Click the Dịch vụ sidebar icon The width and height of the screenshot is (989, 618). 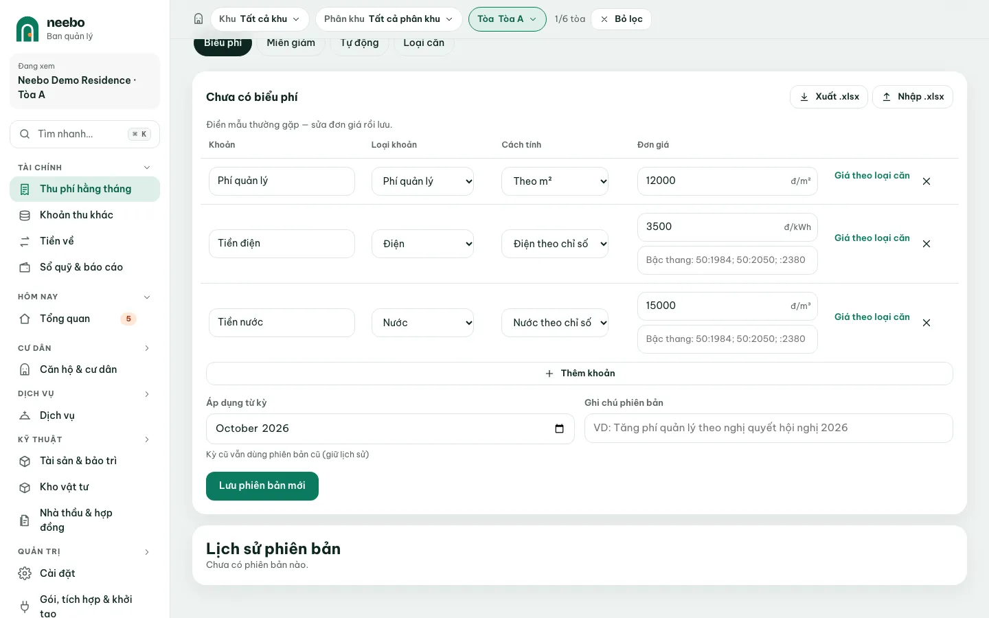click(x=25, y=415)
